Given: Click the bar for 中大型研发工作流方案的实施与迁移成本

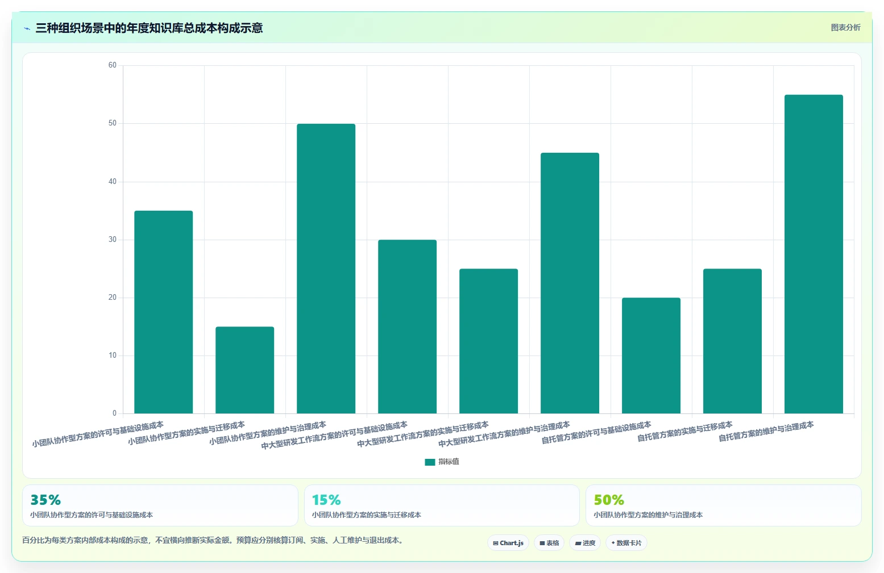Looking at the screenshot, I should [x=489, y=341].
